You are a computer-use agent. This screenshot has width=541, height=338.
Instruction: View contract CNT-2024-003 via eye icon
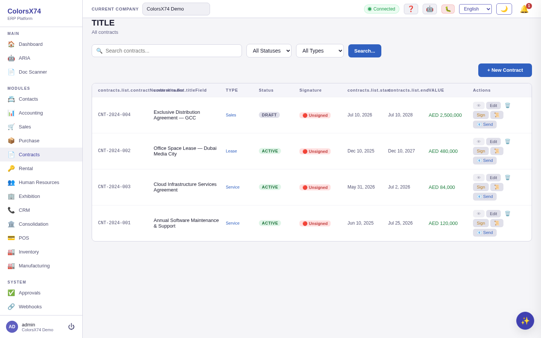point(479,178)
